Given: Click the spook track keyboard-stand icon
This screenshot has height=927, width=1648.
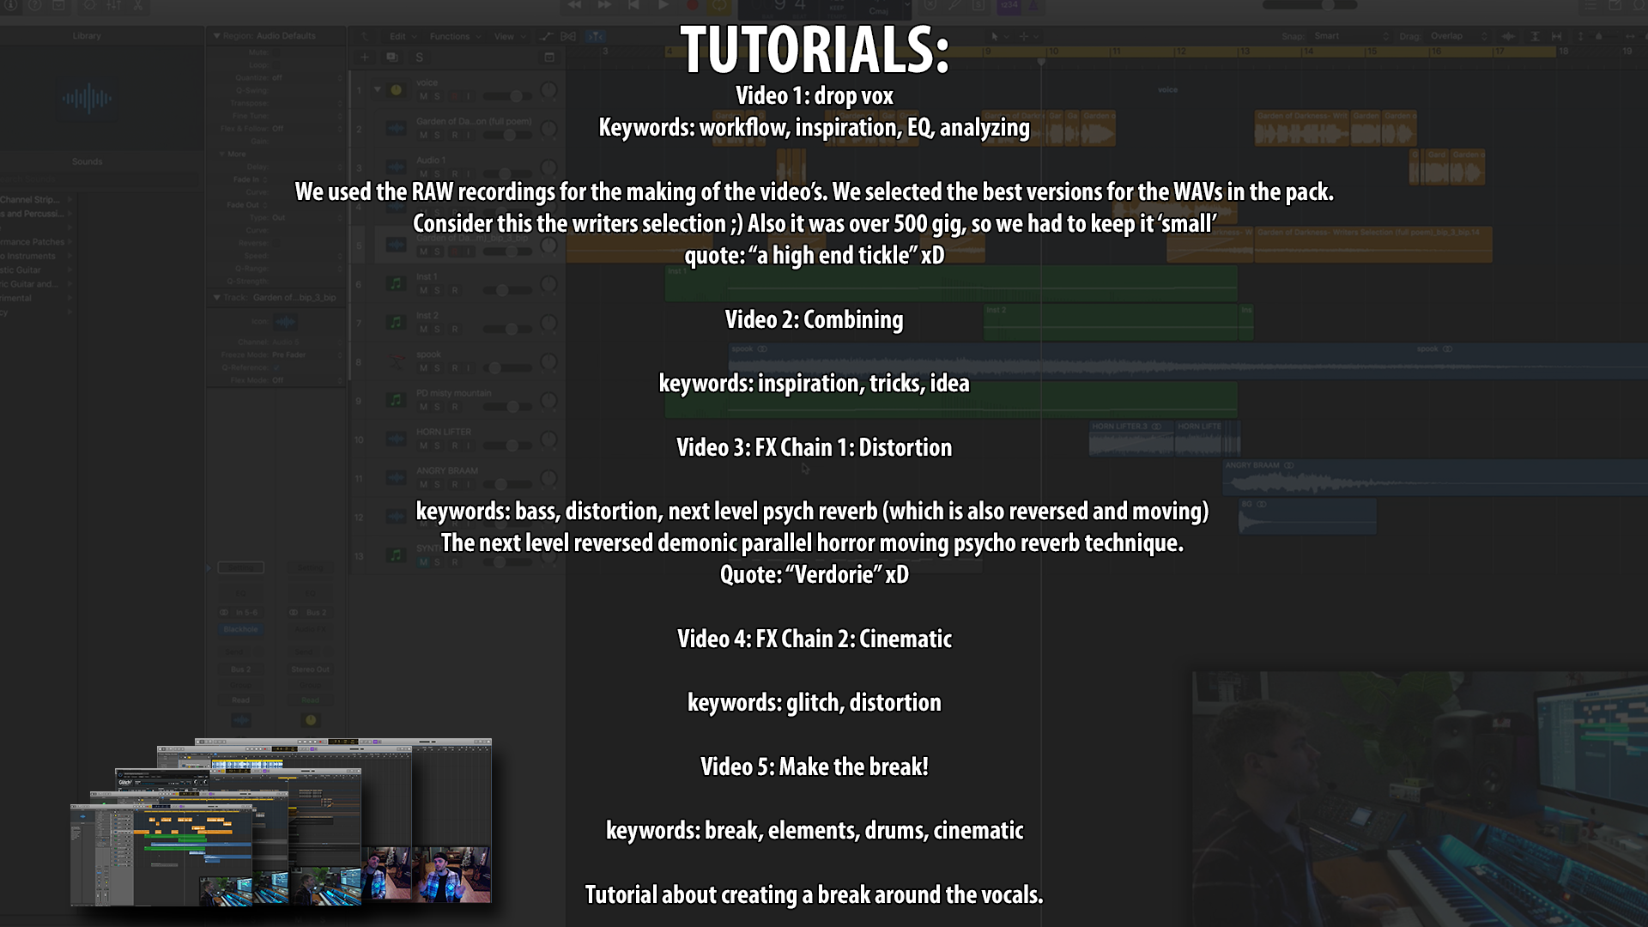Looking at the screenshot, I should tap(396, 361).
